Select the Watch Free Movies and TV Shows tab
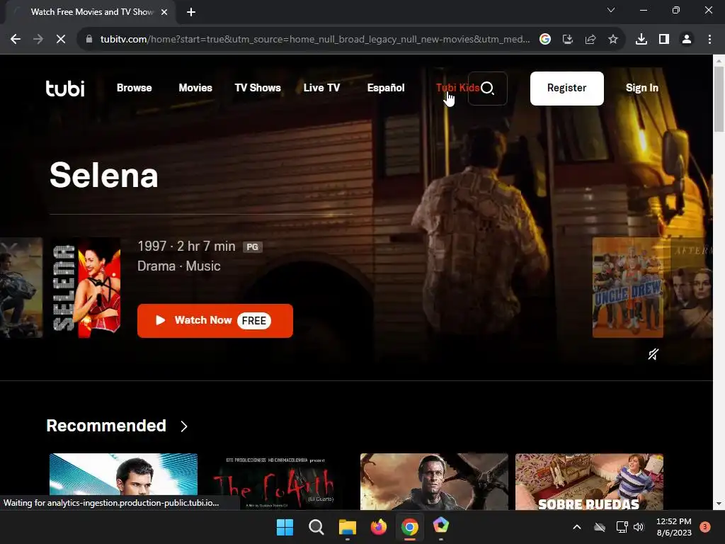Screen dimensions: 725x544 tap(91, 12)
